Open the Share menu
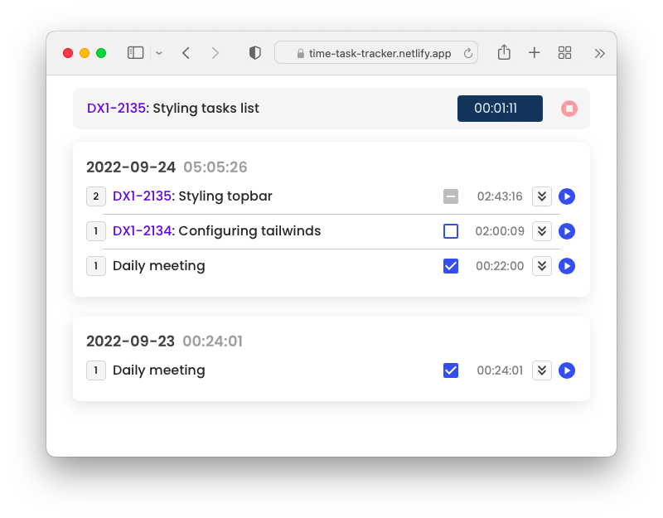The image size is (663, 518). 504,53
